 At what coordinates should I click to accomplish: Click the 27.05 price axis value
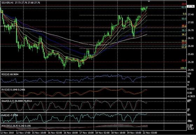coord(190,22)
